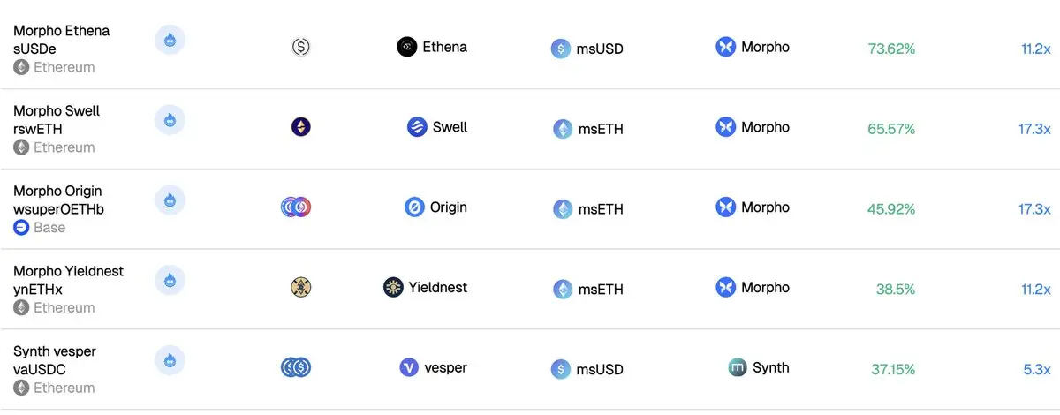Image resolution: width=1060 pixels, height=415 pixels.
Task: Click the ynETHx collateral token icon
Action: pos(301,287)
